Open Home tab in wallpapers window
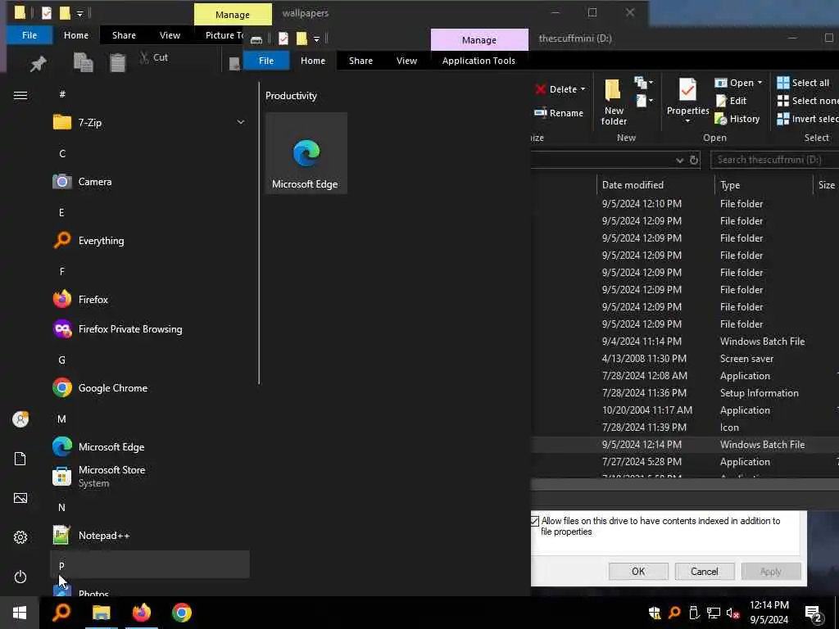 click(76, 35)
